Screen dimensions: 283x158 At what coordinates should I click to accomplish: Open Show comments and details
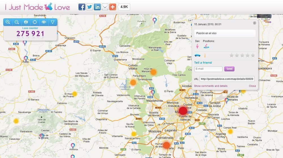click(x=211, y=86)
